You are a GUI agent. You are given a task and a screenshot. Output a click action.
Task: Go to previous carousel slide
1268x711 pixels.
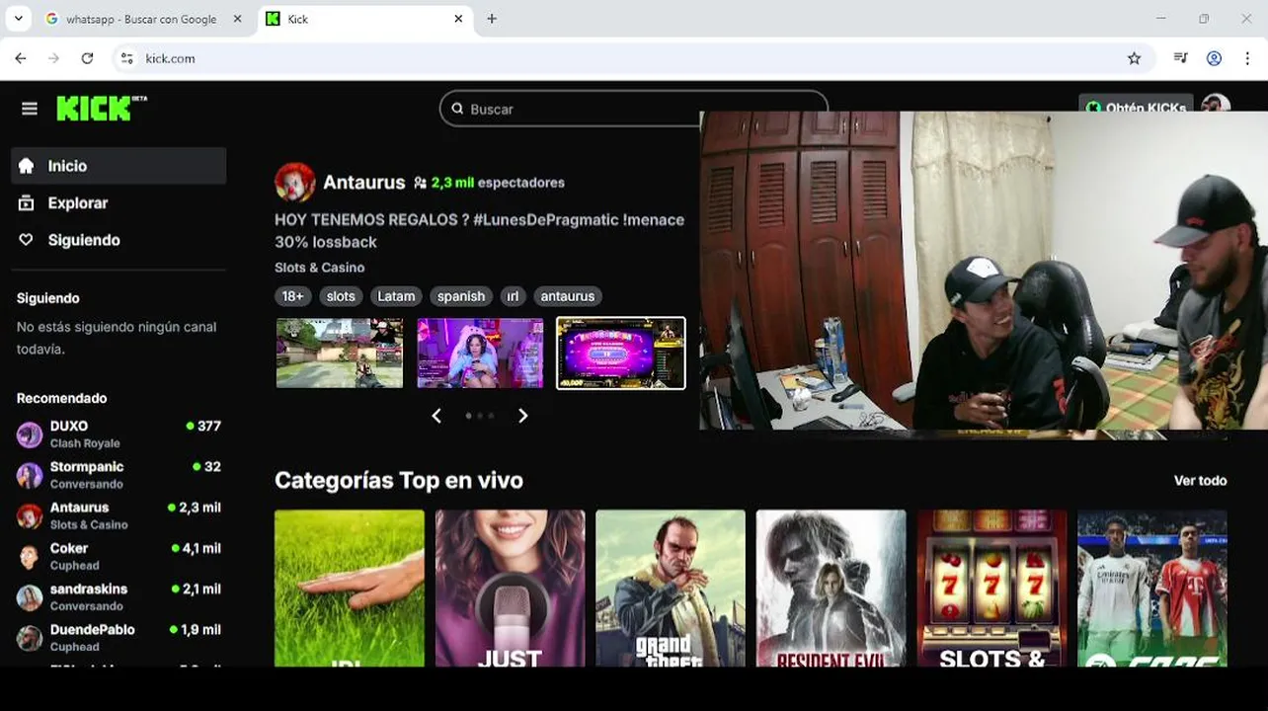(x=436, y=416)
